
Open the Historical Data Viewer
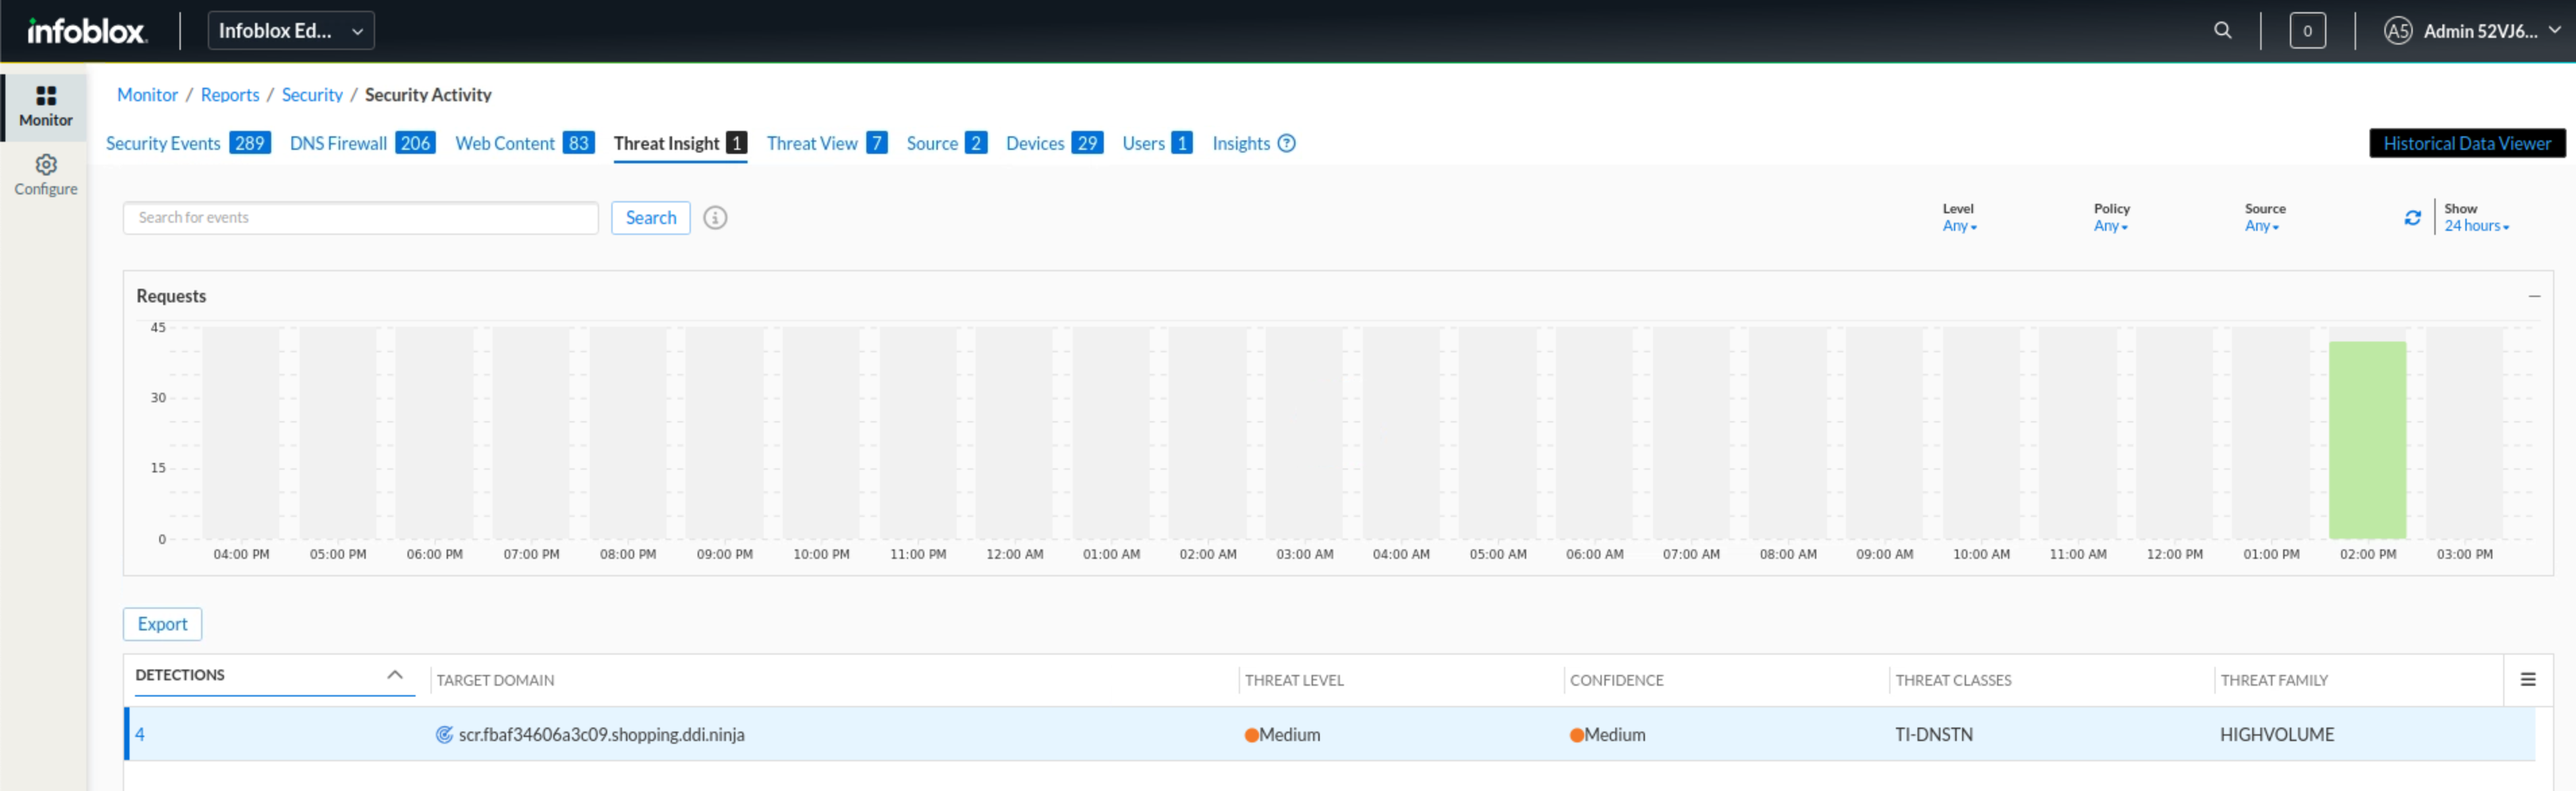(2466, 143)
